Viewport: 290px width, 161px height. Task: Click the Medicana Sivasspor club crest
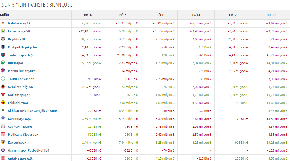tap(3, 134)
